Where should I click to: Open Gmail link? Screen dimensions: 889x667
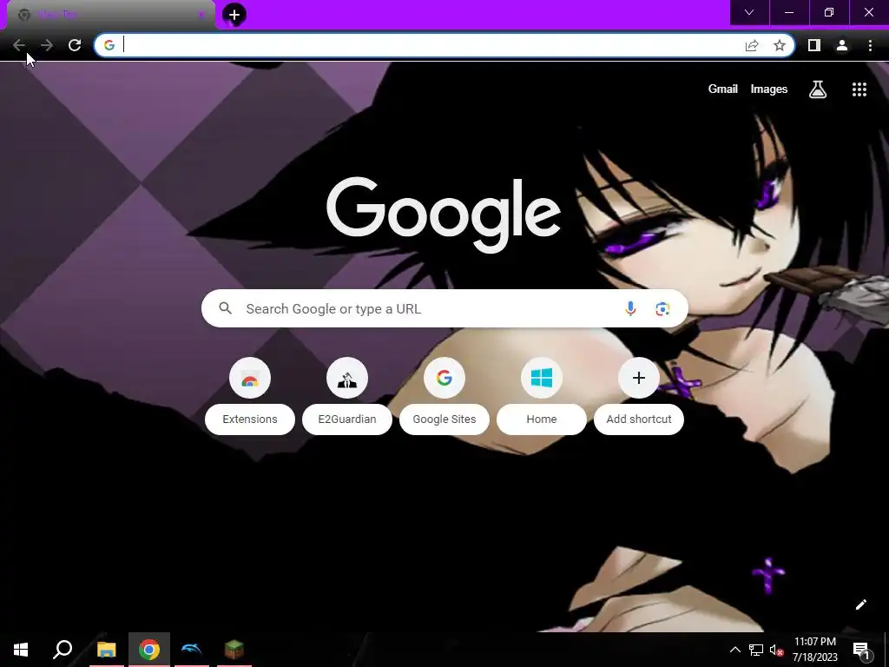click(723, 89)
